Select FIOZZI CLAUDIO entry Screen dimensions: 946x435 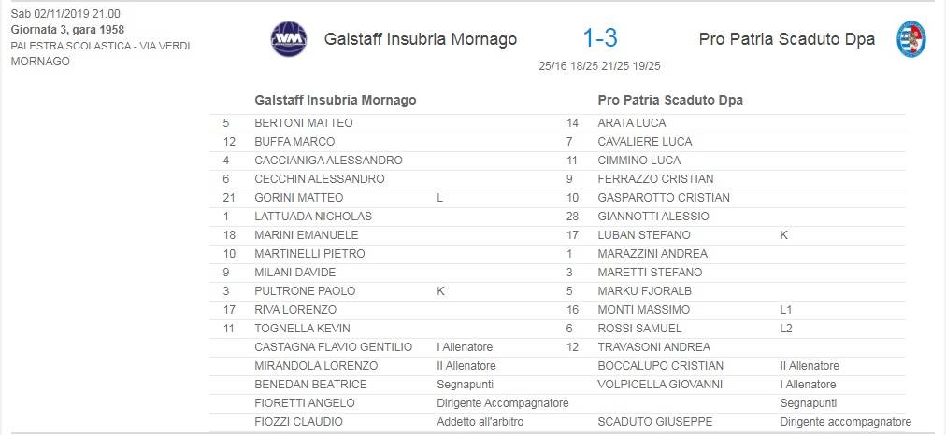[298, 422]
